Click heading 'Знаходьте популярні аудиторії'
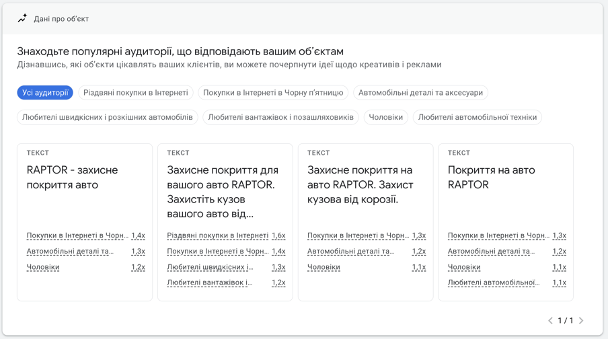The image size is (608, 339). click(180, 51)
